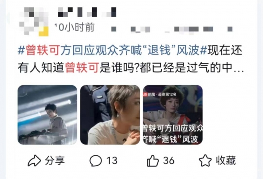Click the comment count 13

pyautogui.click(x=112, y=161)
